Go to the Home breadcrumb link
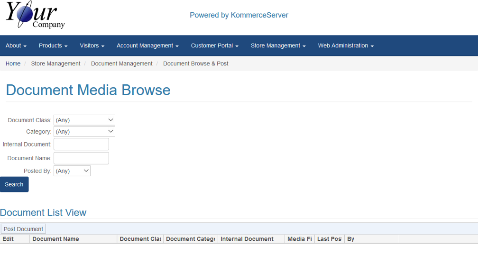 (13, 63)
